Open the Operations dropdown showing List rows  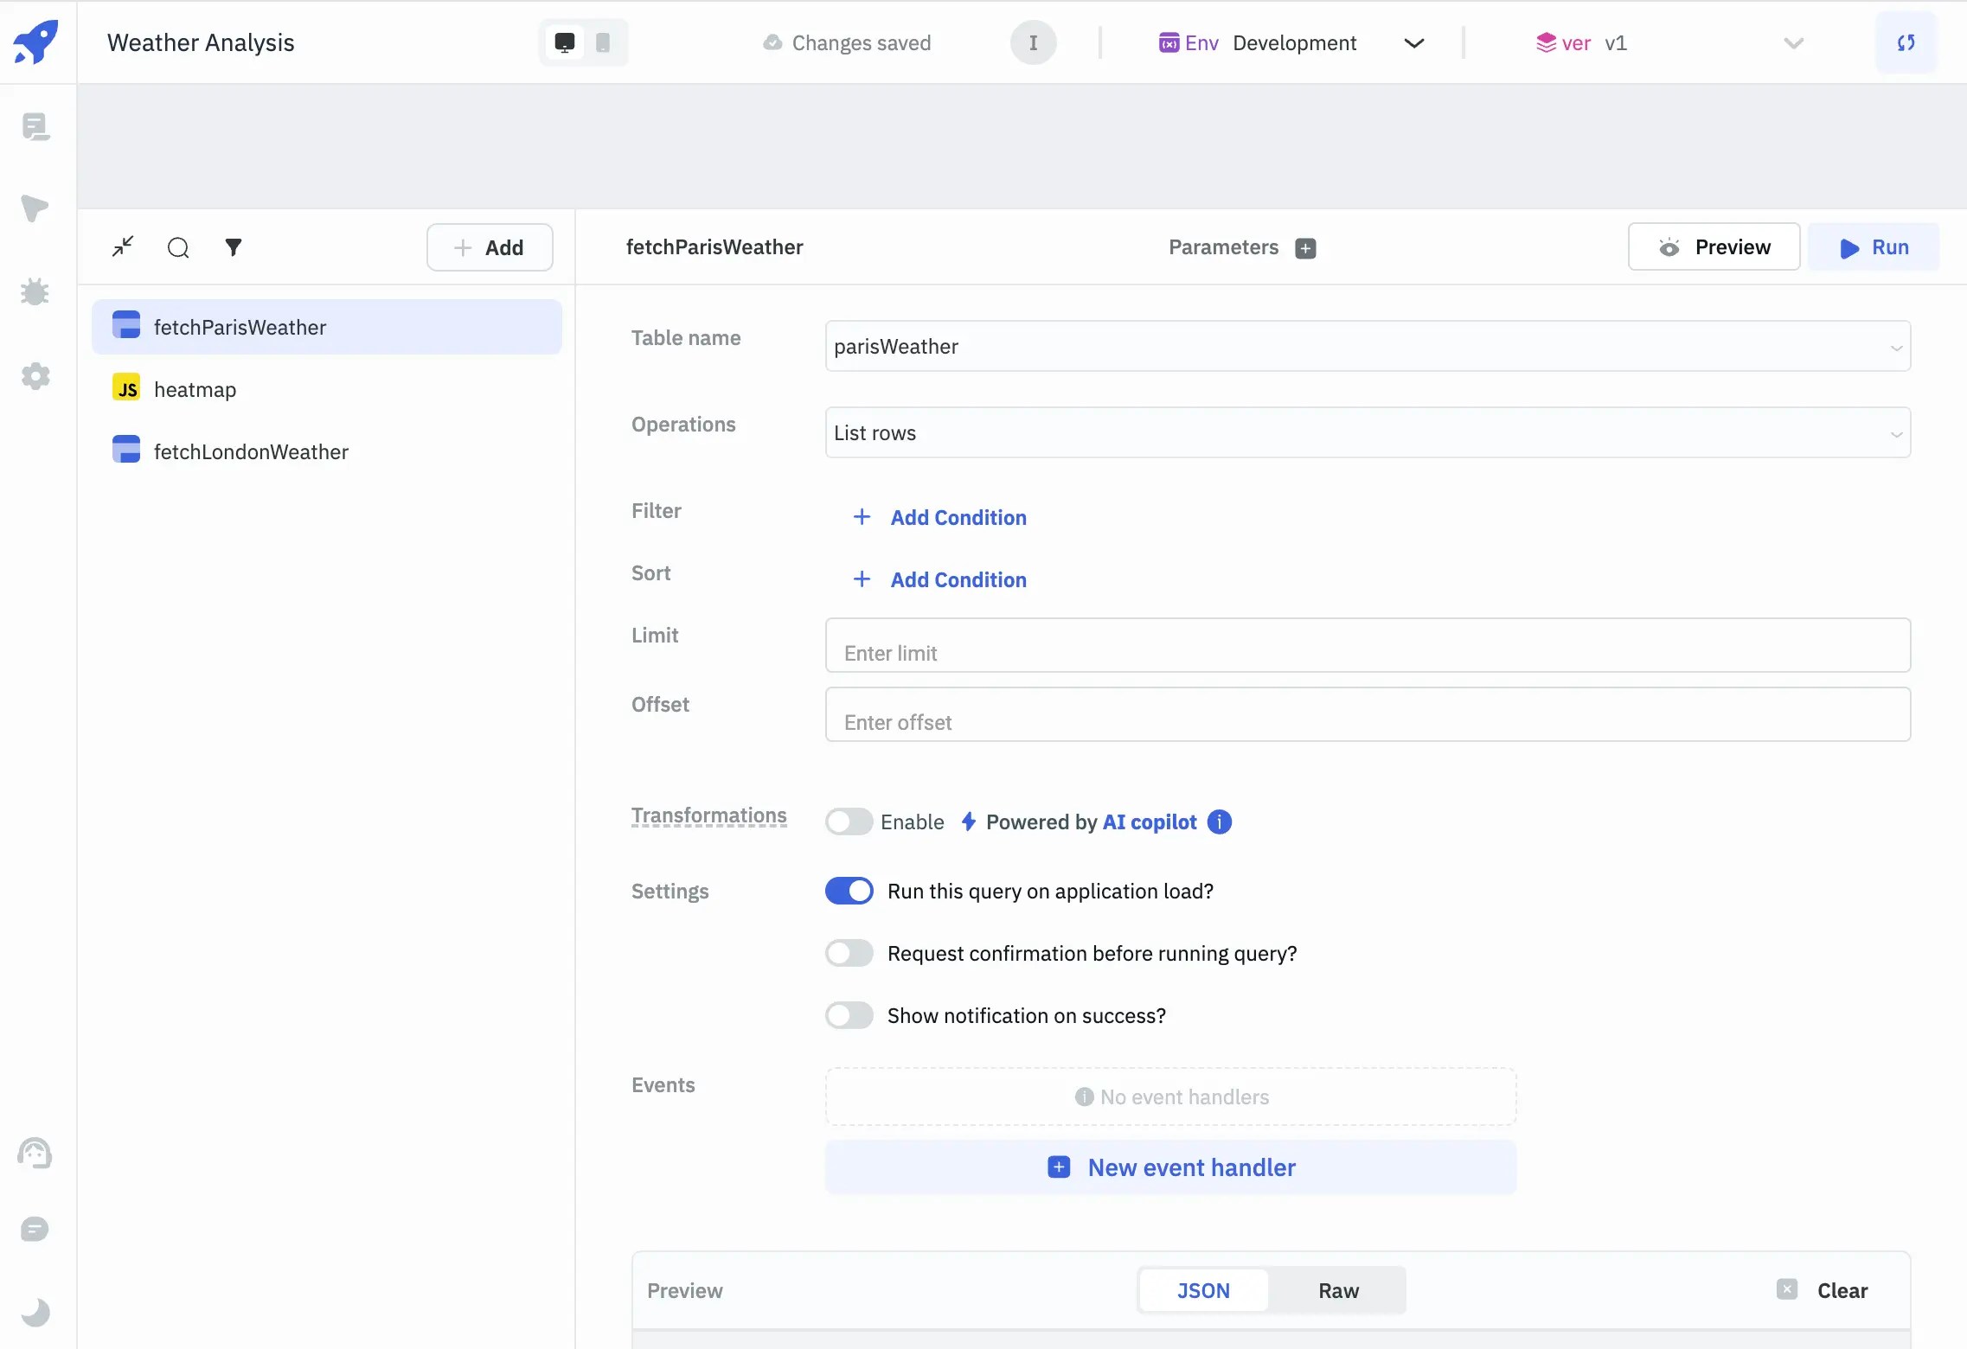point(1367,433)
